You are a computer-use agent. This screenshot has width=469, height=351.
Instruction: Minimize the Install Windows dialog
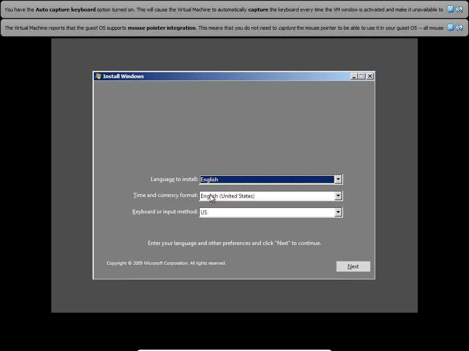coord(354,76)
